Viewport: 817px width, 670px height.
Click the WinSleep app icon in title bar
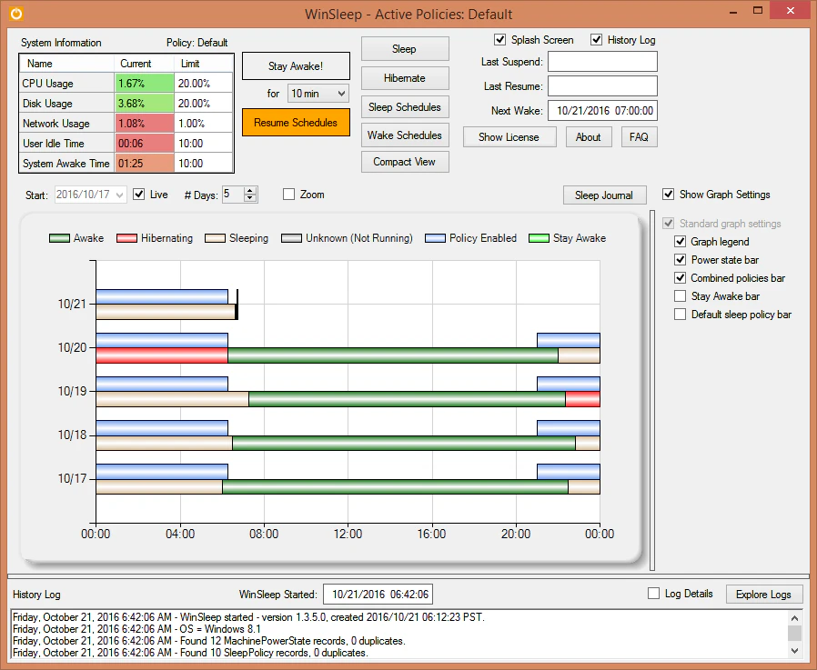tap(16, 14)
